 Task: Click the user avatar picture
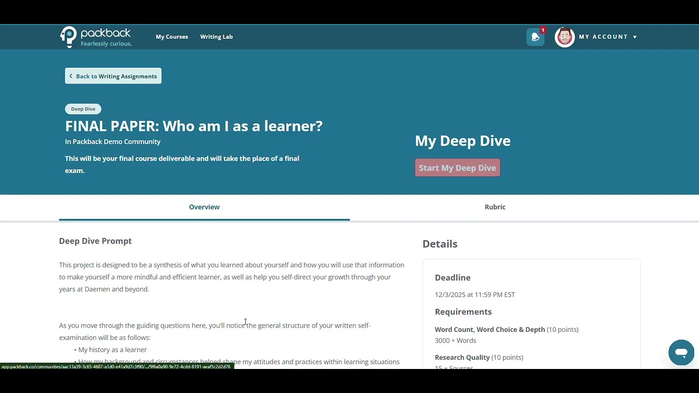pos(565,37)
